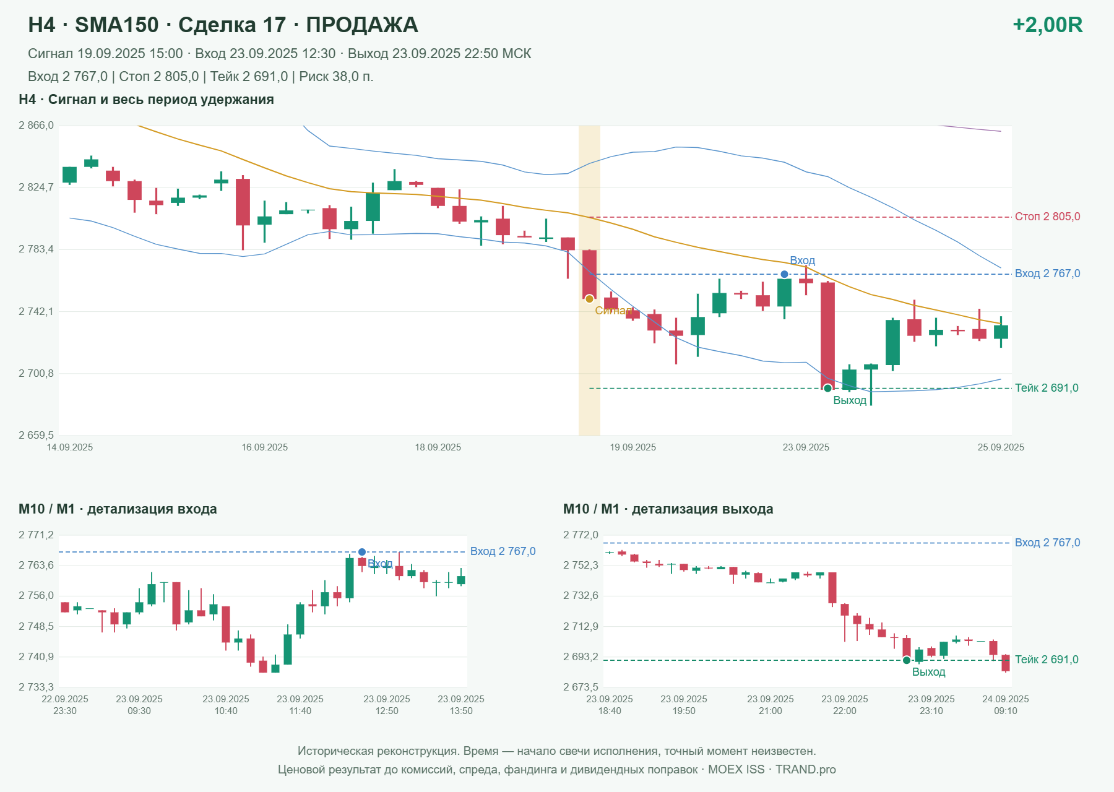Click the "Выход" annotation on the H4 chart
The width and height of the screenshot is (1114, 792).
click(x=850, y=400)
